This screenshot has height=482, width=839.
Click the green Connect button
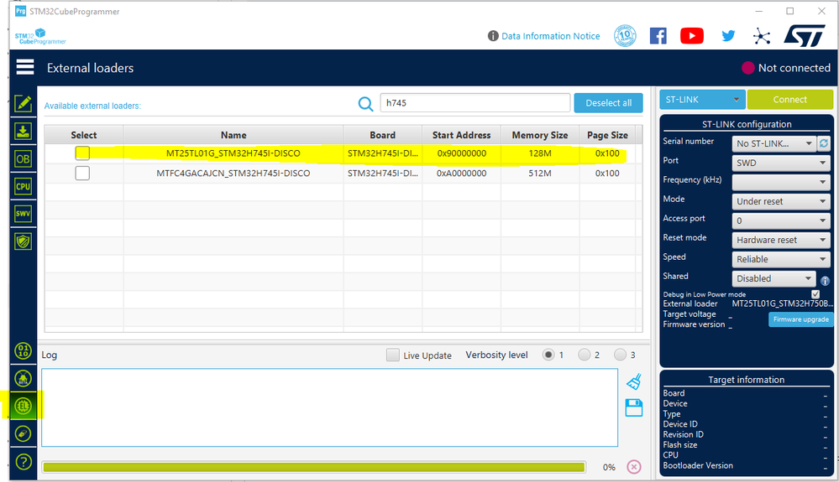pos(789,99)
